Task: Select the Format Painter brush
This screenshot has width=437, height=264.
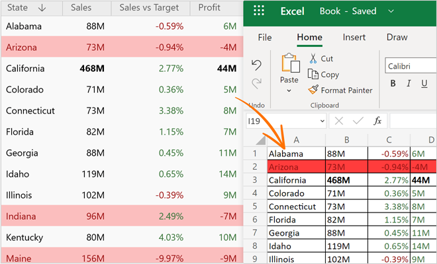Action: [x=314, y=90]
